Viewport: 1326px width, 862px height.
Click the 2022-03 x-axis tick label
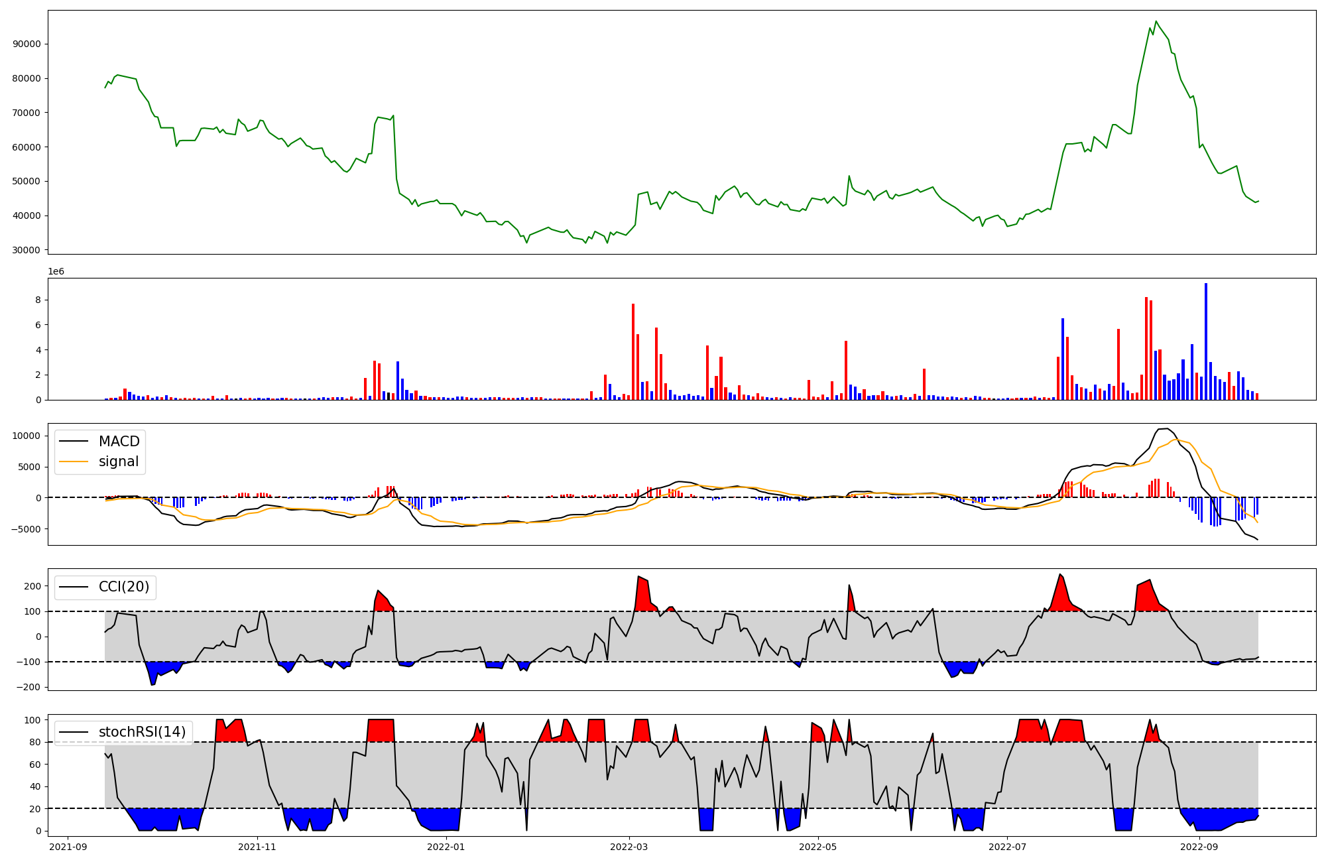[629, 847]
